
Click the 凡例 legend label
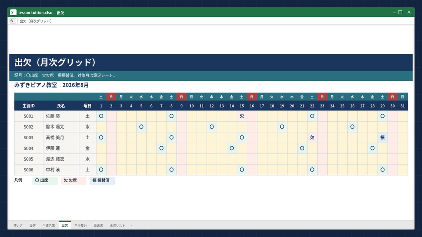coord(18,180)
